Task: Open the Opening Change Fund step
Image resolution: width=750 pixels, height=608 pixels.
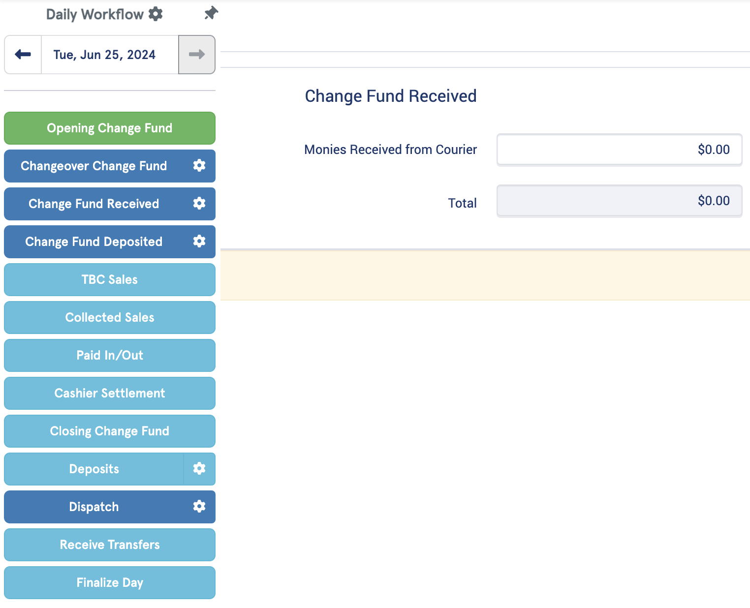Action: tap(110, 128)
